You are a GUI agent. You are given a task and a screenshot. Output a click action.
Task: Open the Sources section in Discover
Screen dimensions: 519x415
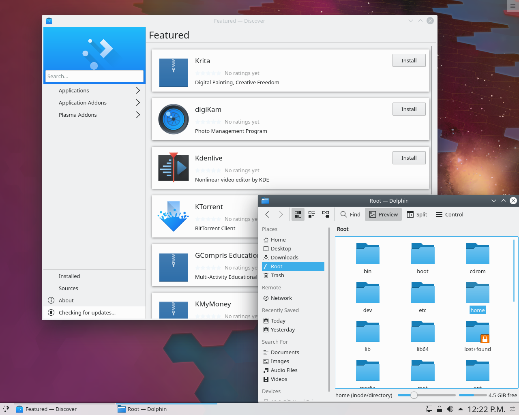coord(68,288)
